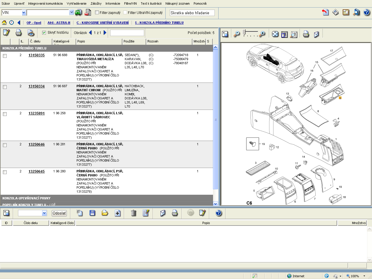Click the trash delete icon in shopping list
The image size is (372, 279).
133,213
